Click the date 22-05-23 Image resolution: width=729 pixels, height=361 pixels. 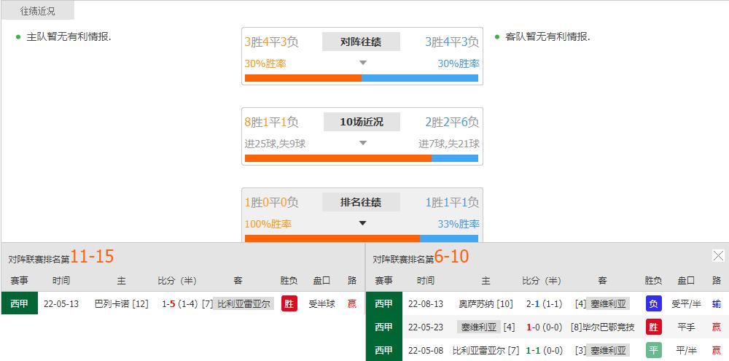(426, 327)
